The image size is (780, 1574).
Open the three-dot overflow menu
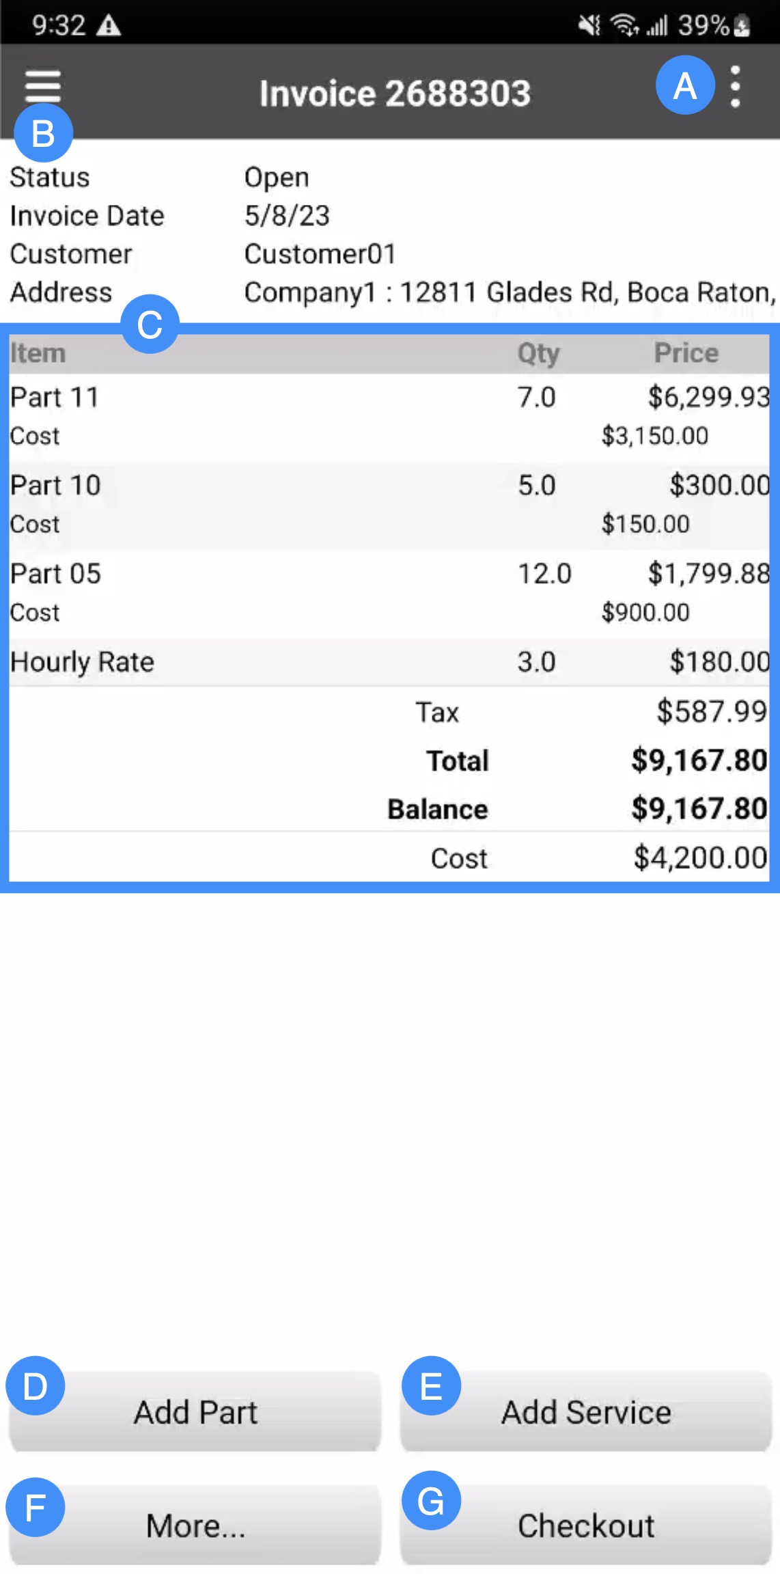735,87
